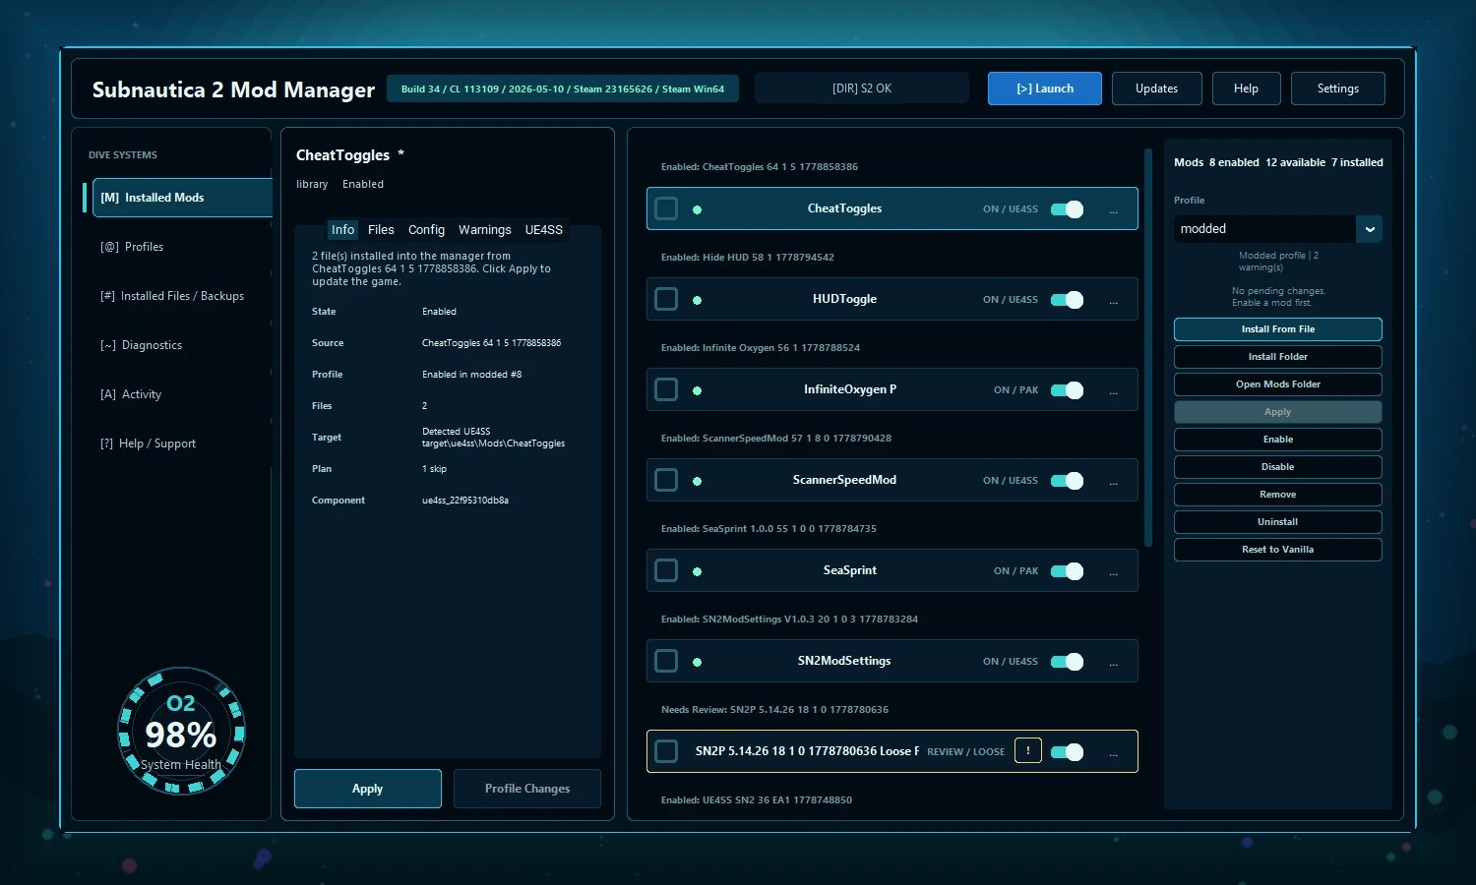Click the mod list vertical scrollbar
Viewport: 1476px width, 885px height.
click(1147, 347)
